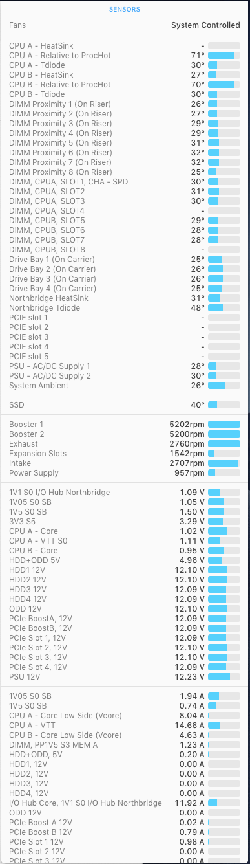Select the Drive Bay 1 (On Carrier) row

click(x=125, y=260)
